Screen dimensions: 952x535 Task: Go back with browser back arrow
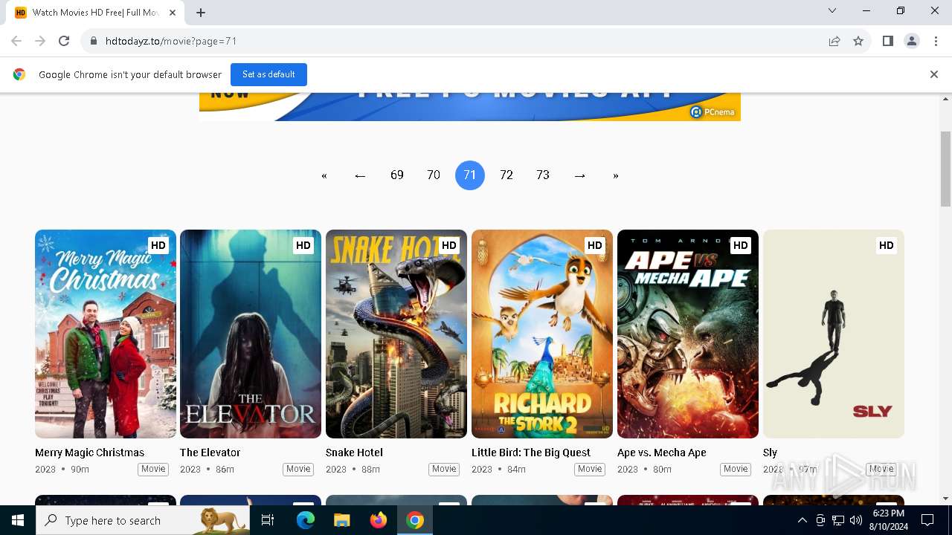click(x=16, y=41)
